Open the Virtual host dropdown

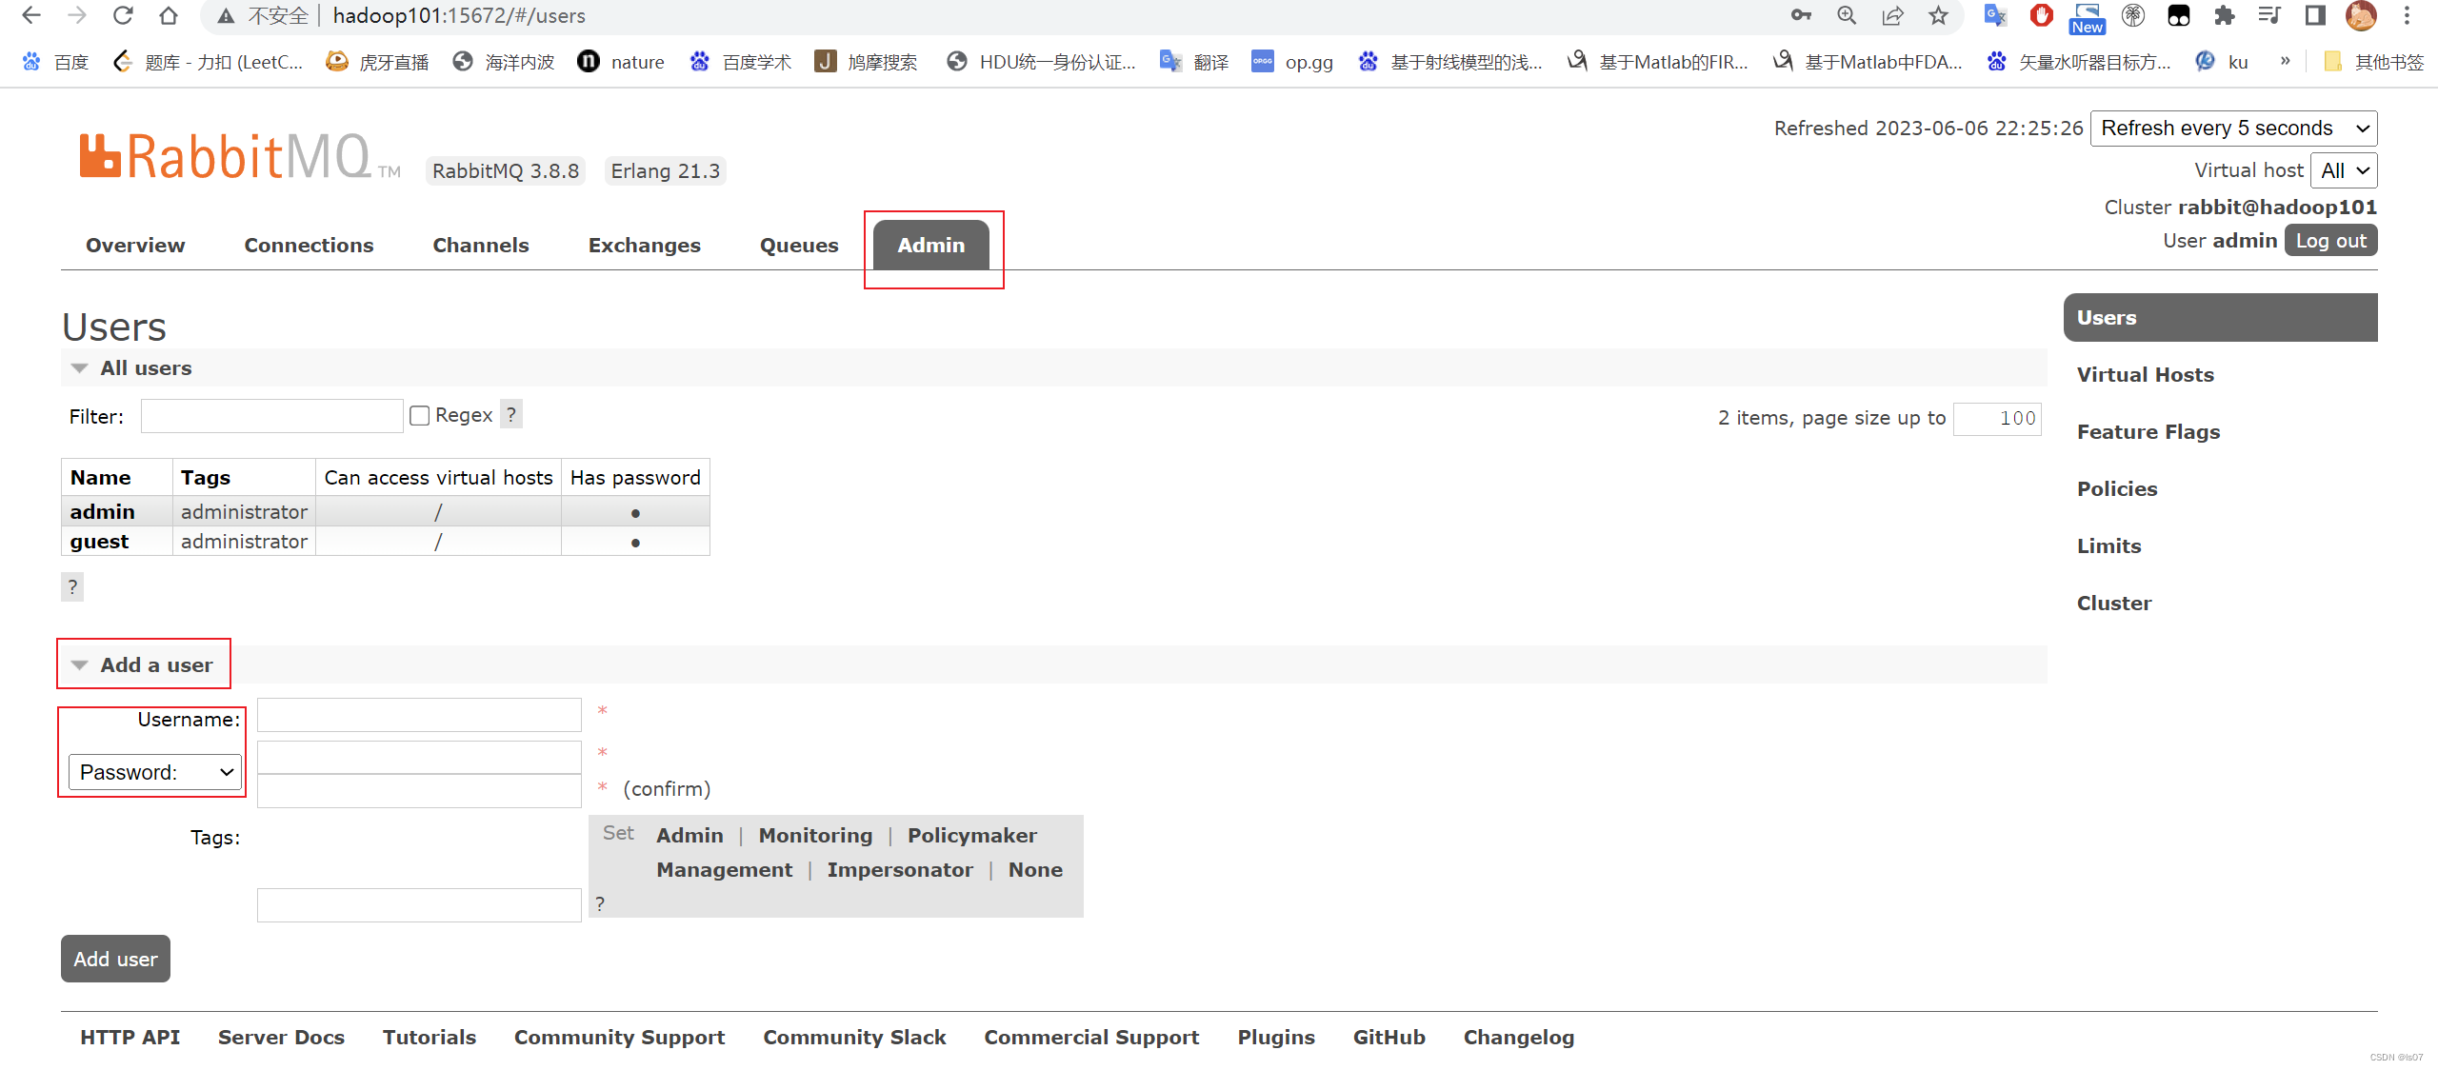tap(2343, 170)
